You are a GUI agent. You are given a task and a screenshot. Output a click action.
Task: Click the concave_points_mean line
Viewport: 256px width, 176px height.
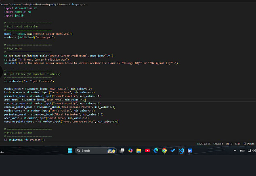point(60,107)
